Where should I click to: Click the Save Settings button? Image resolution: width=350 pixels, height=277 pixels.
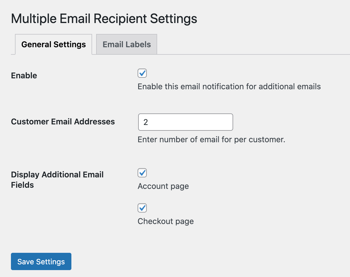pyautogui.click(x=41, y=261)
